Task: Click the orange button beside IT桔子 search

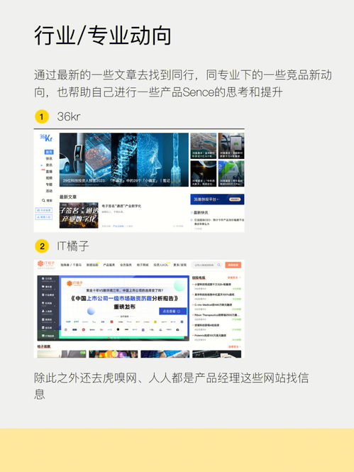Action: coord(233,265)
